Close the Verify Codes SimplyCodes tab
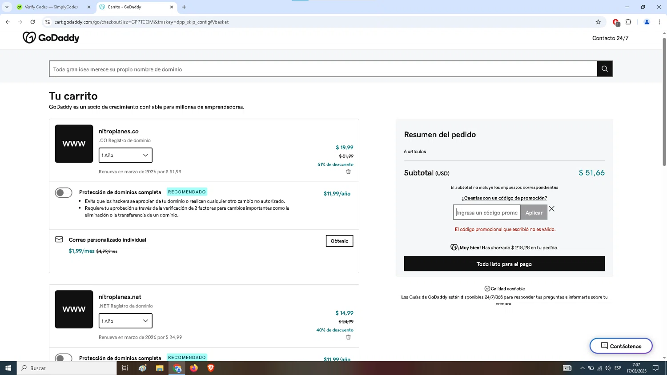Screen dimensions: 667x375 (89, 7)
